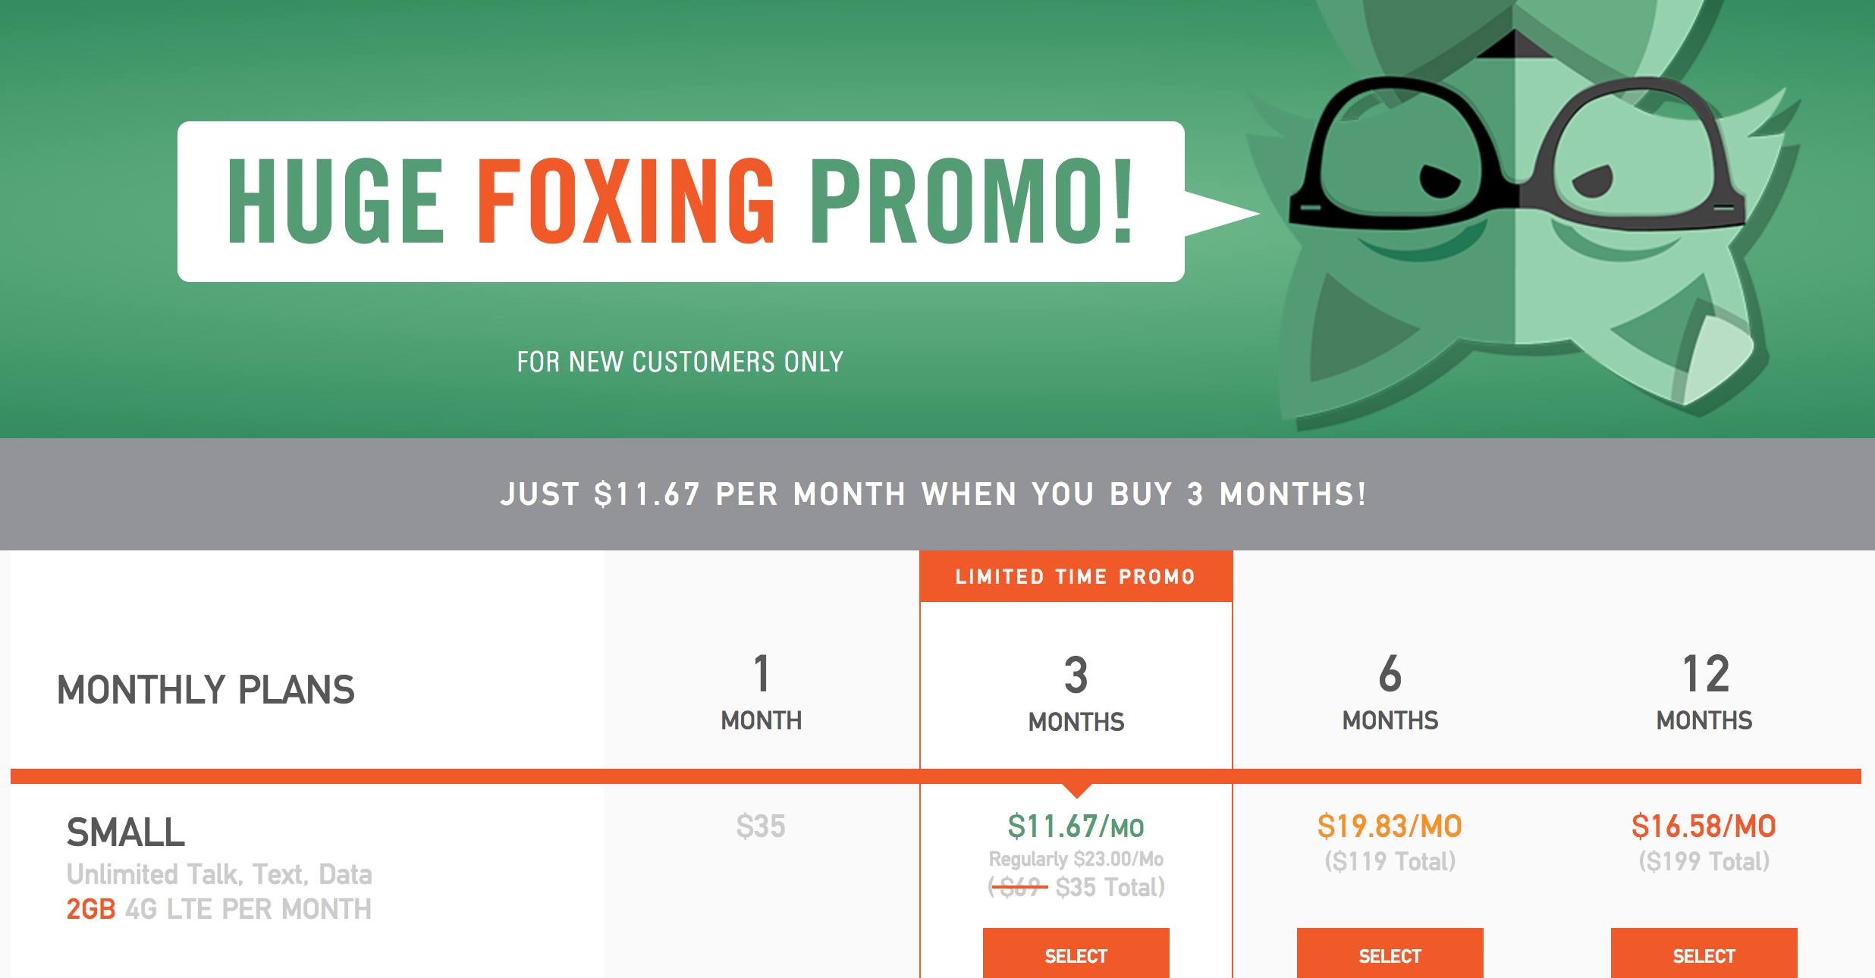Expand the LIMITED TIME PROMO badge
The height and width of the screenshot is (978, 1875).
[1076, 576]
